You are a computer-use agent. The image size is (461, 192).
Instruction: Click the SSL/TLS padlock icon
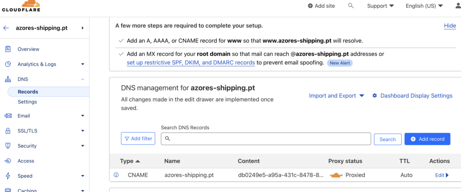pyautogui.click(x=8, y=131)
